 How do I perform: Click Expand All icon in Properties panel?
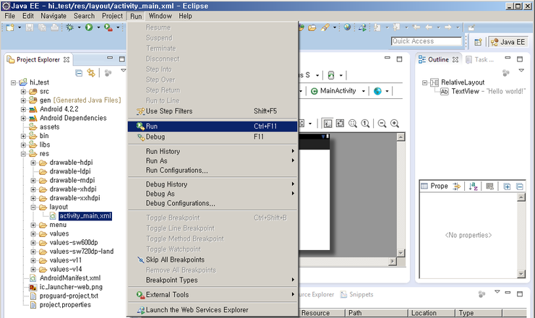(507, 186)
